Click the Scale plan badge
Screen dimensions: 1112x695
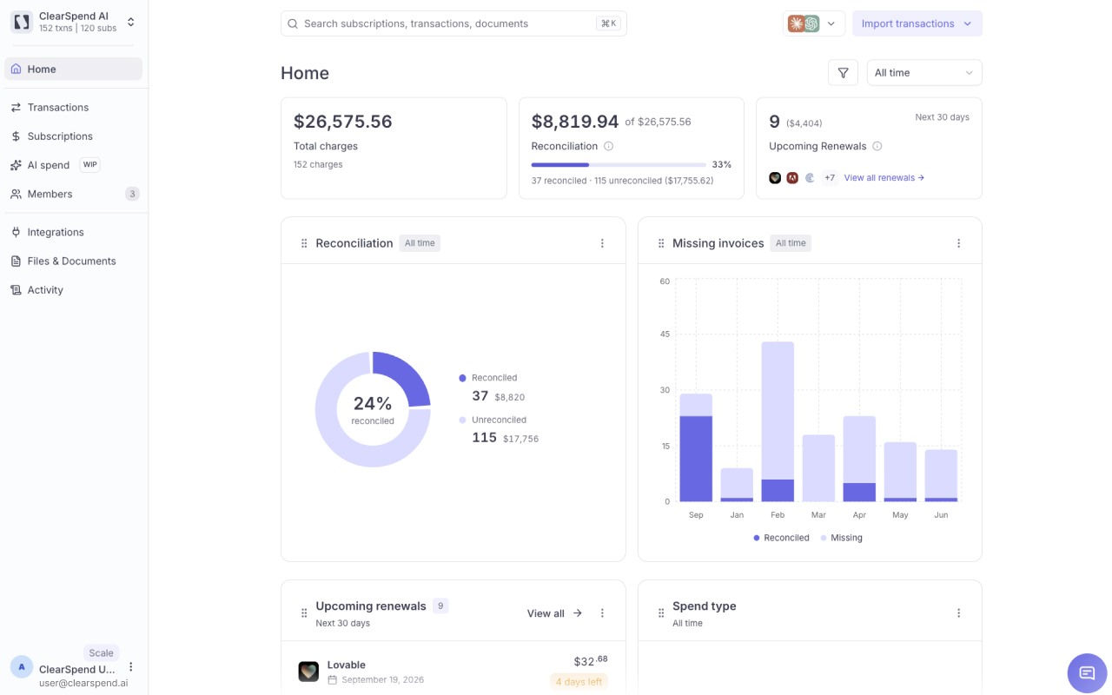click(102, 653)
